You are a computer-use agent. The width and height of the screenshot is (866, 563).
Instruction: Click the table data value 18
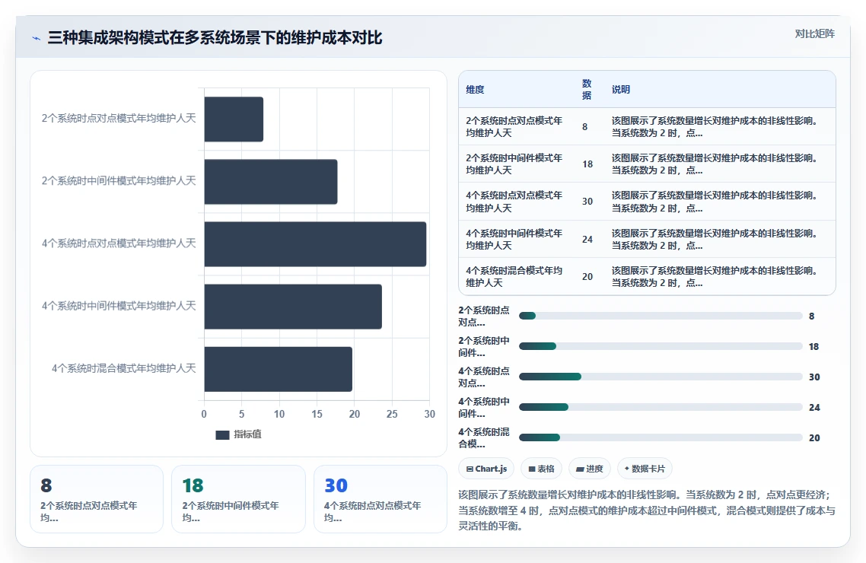pyautogui.click(x=587, y=164)
